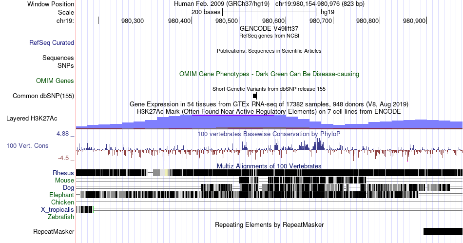This screenshot has width=463, height=243.
Task: Click the X_tropicalis alignment block
Action: [85, 210]
